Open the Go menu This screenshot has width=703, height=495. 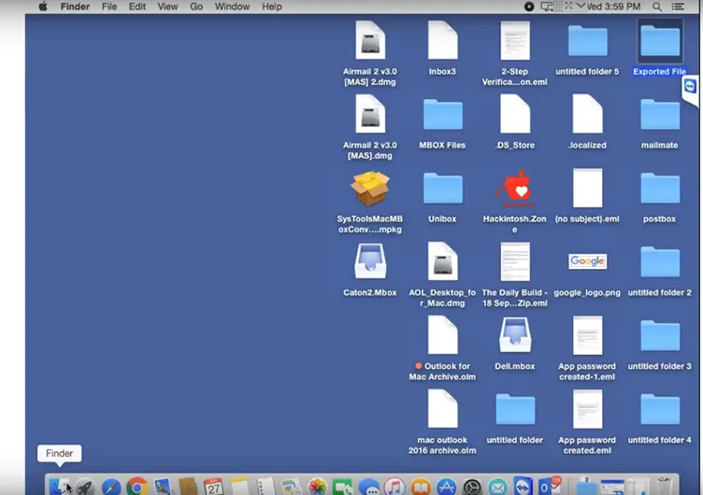(196, 7)
